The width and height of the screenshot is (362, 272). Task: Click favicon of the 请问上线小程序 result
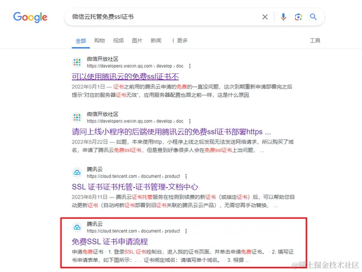click(x=77, y=117)
